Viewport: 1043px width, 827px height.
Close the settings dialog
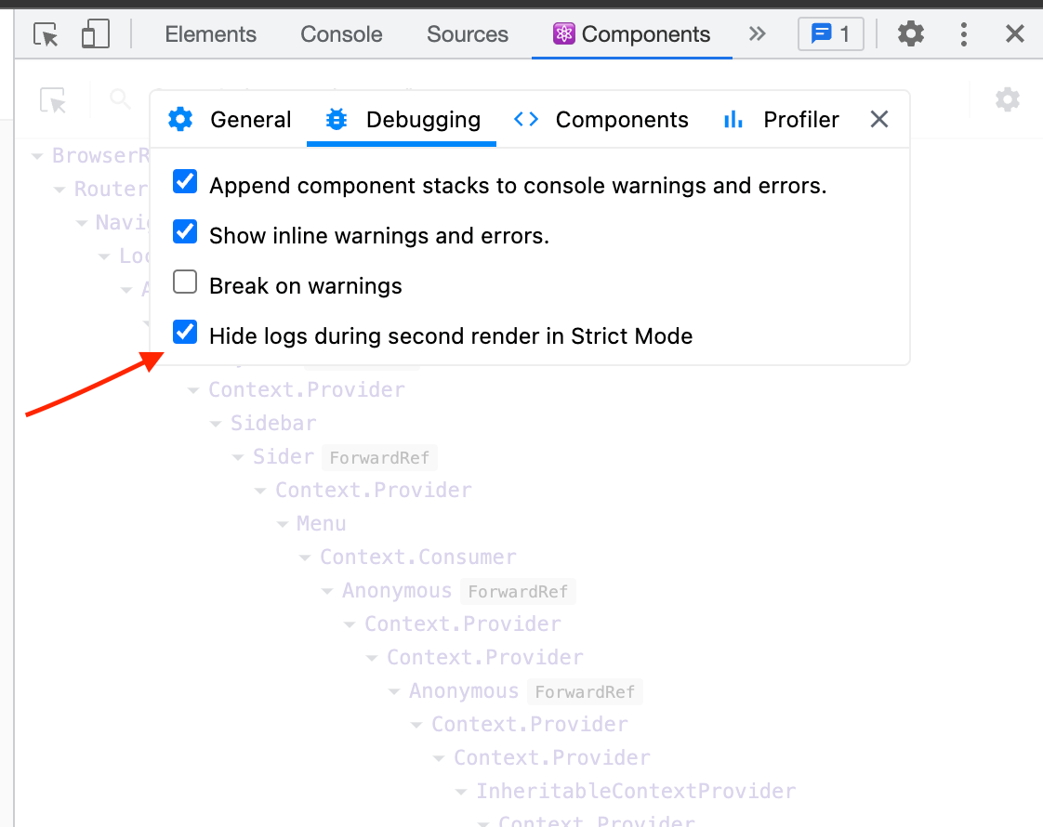click(878, 119)
